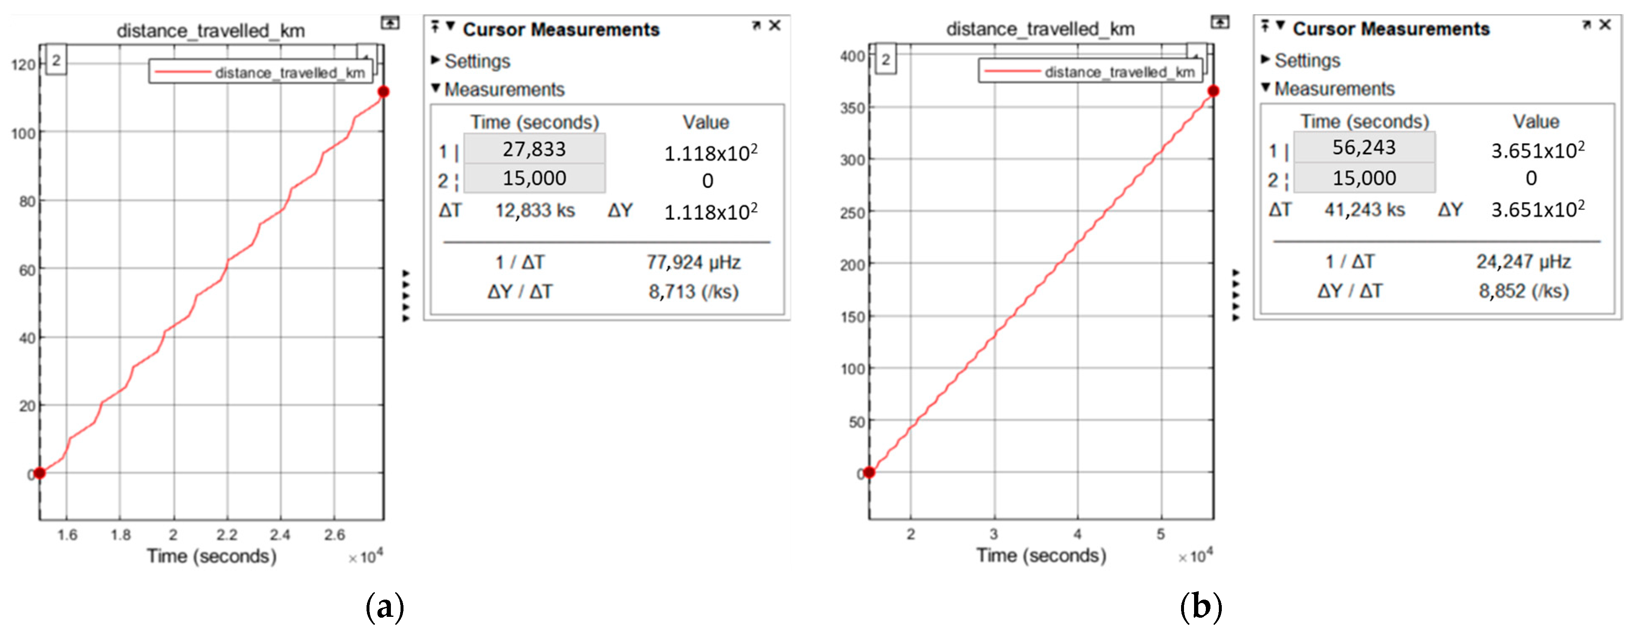Undock right Cursor Measurements panel arrow
The width and height of the screenshot is (1632, 629).
pyautogui.click(x=1586, y=25)
